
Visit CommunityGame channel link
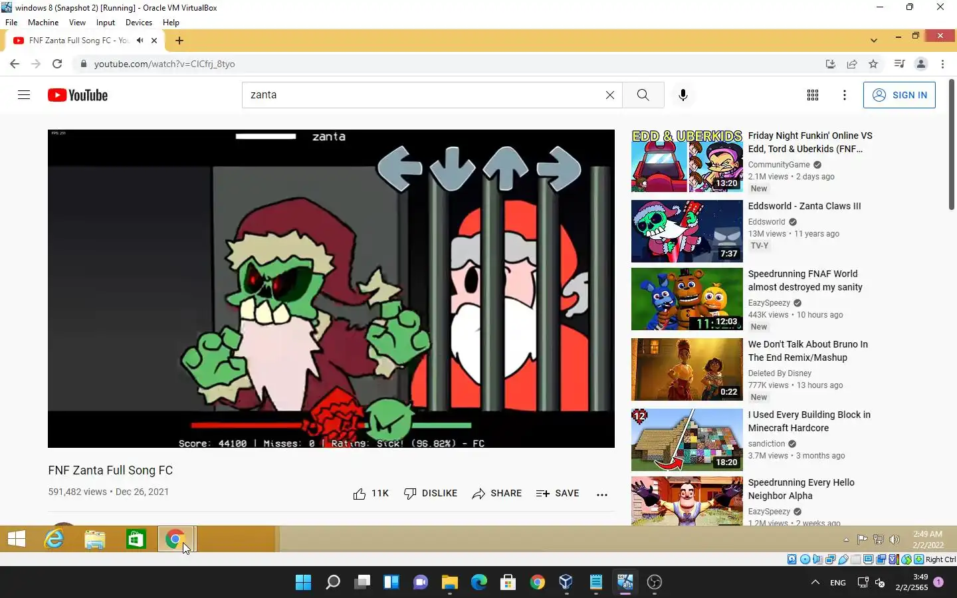point(779,165)
